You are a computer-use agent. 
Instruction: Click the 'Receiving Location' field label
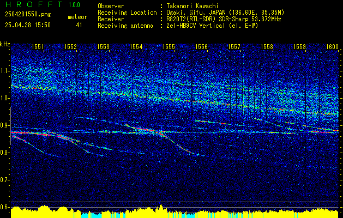127,13
